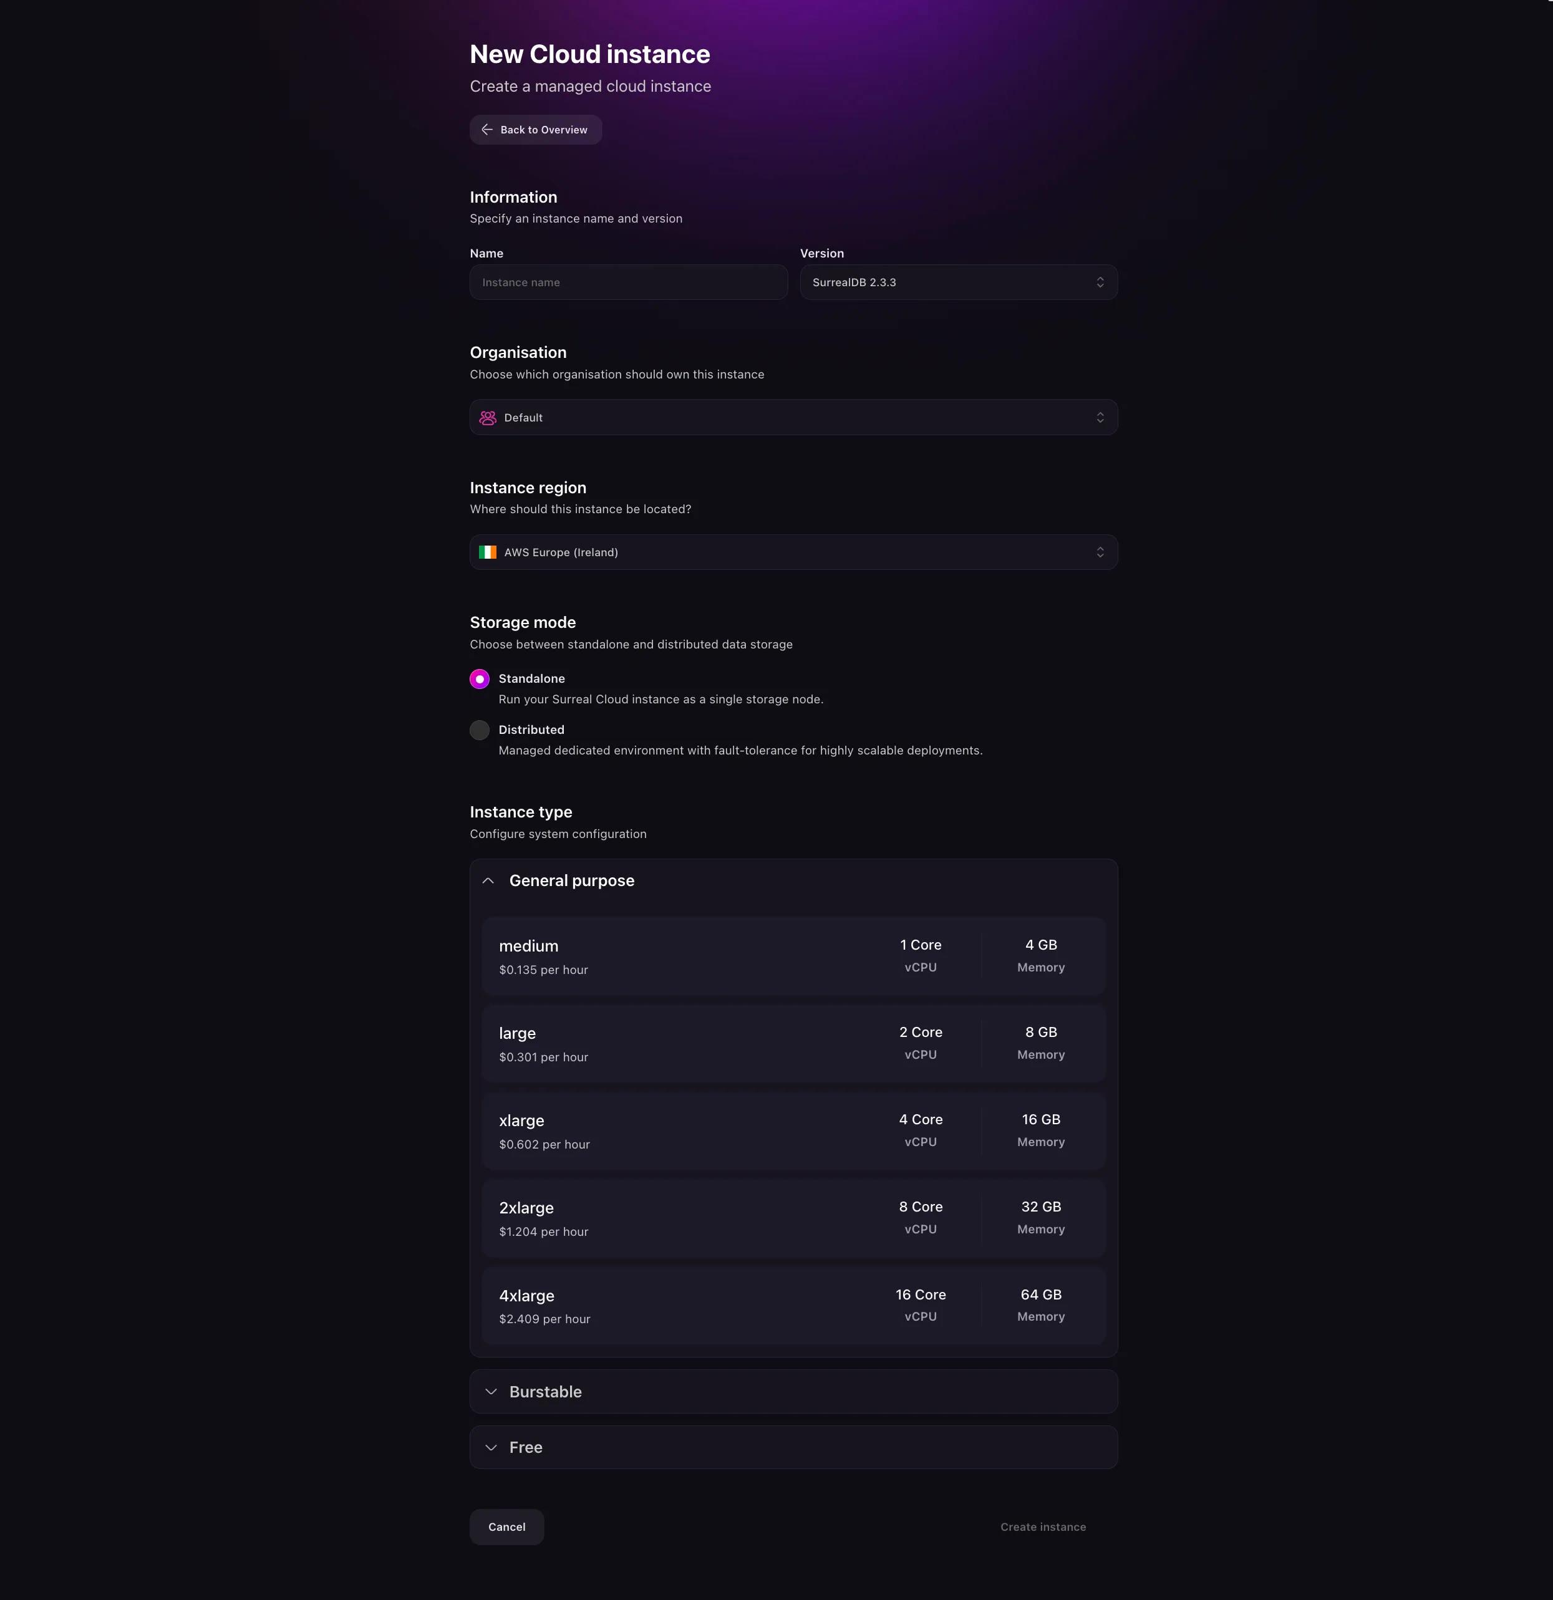Image resolution: width=1553 pixels, height=1600 pixels.
Task: Click the Create instance button
Action: click(x=1043, y=1527)
